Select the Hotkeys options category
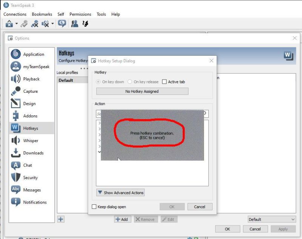Viewport: 302px width, 239px height. pyautogui.click(x=32, y=128)
